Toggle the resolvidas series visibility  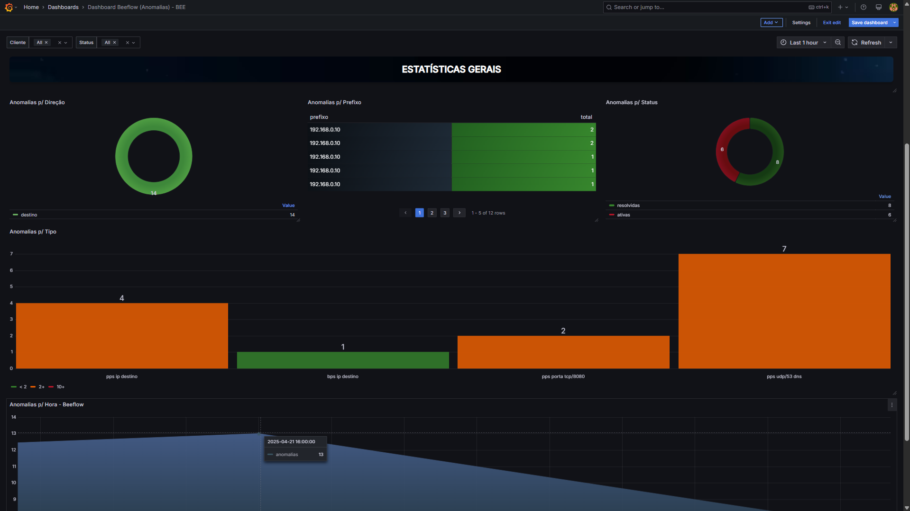[x=628, y=205]
